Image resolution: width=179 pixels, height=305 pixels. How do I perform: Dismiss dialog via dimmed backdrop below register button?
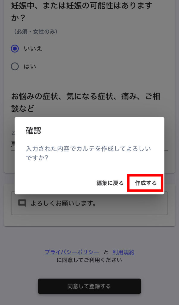(89, 300)
